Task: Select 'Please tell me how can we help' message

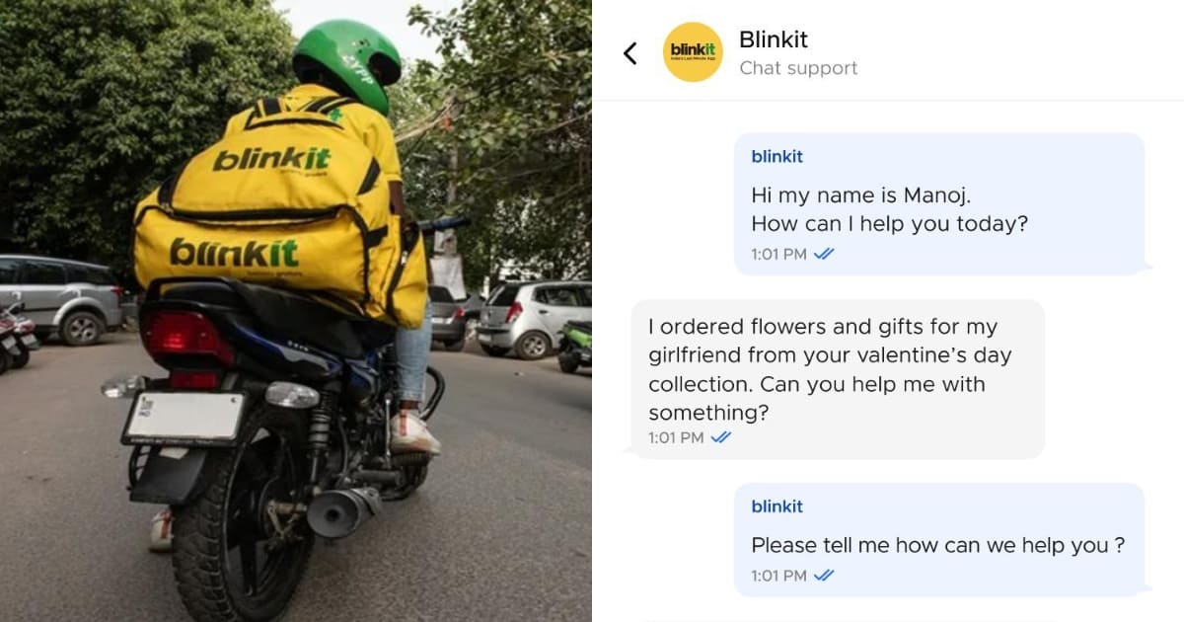Action: 939,539
